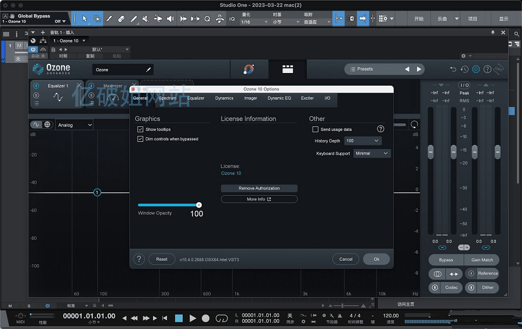Viewport: 522px width, 329px height.
Task: Click the Ozone undo arrow
Action: (453, 69)
